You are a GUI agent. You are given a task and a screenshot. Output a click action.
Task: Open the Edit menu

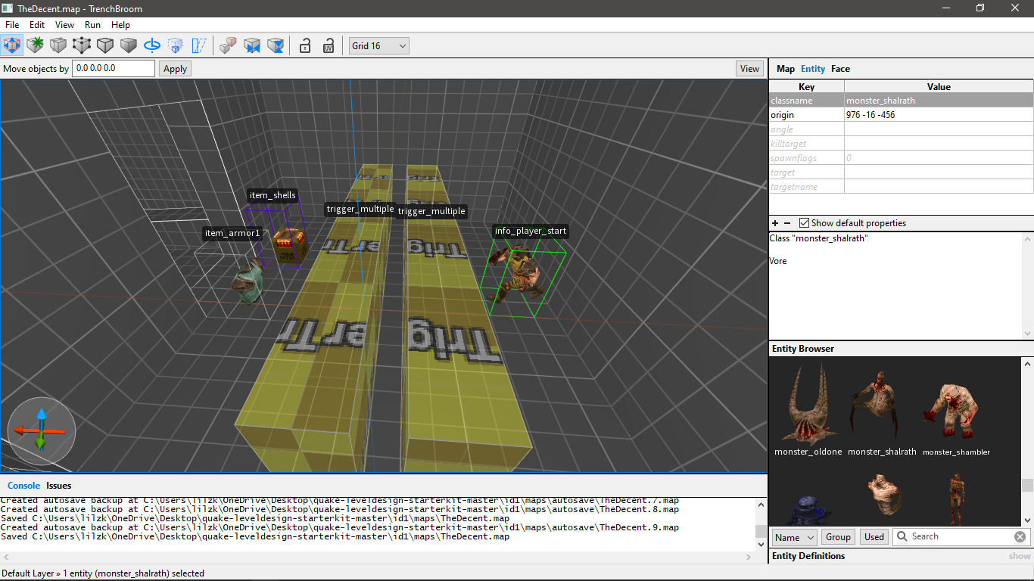(x=37, y=25)
